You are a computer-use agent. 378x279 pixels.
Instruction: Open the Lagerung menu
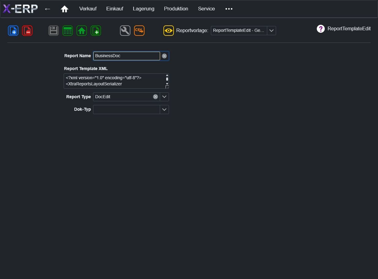(144, 9)
